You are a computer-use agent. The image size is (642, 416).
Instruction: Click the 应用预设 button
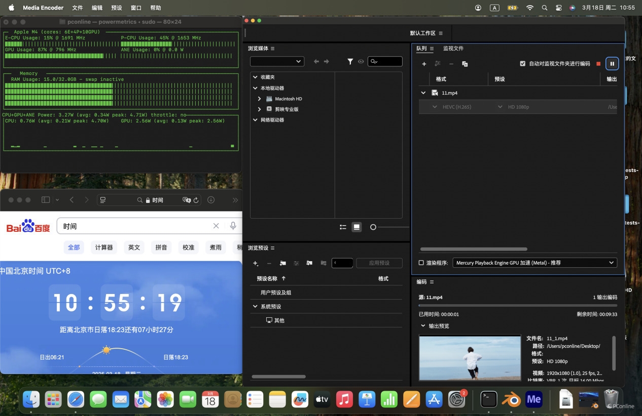pos(379,263)
